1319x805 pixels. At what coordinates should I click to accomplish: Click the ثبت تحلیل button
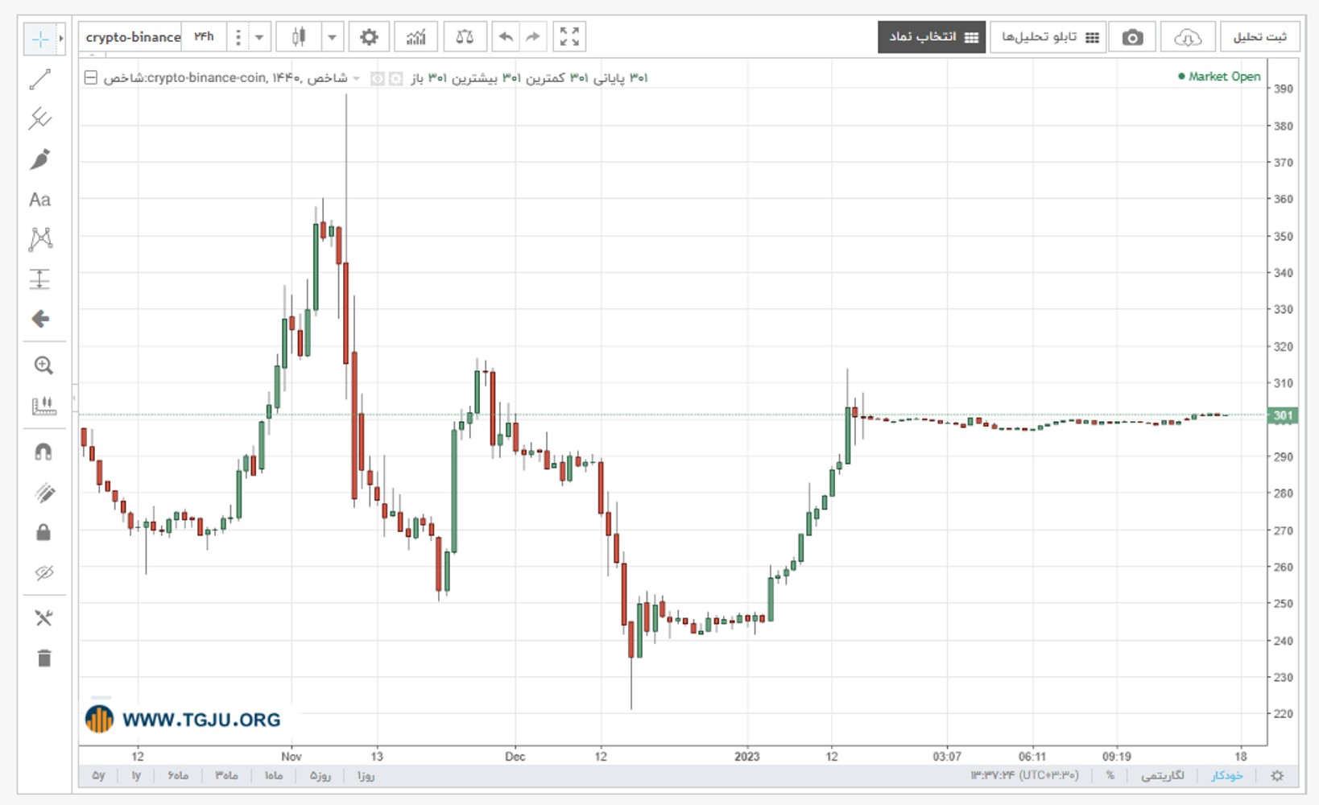tap(1260, 37)
